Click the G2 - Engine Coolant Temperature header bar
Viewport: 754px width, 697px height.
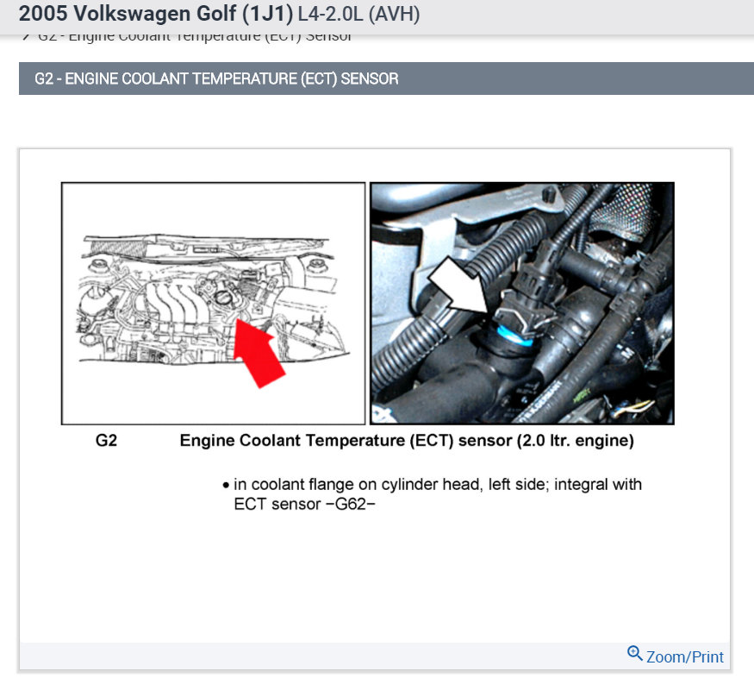pos(386,78)
